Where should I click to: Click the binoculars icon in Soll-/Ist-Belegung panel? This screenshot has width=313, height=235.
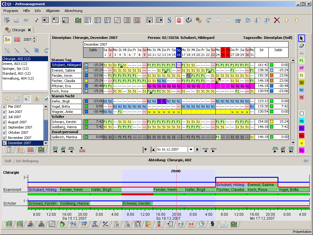[306, 161]
